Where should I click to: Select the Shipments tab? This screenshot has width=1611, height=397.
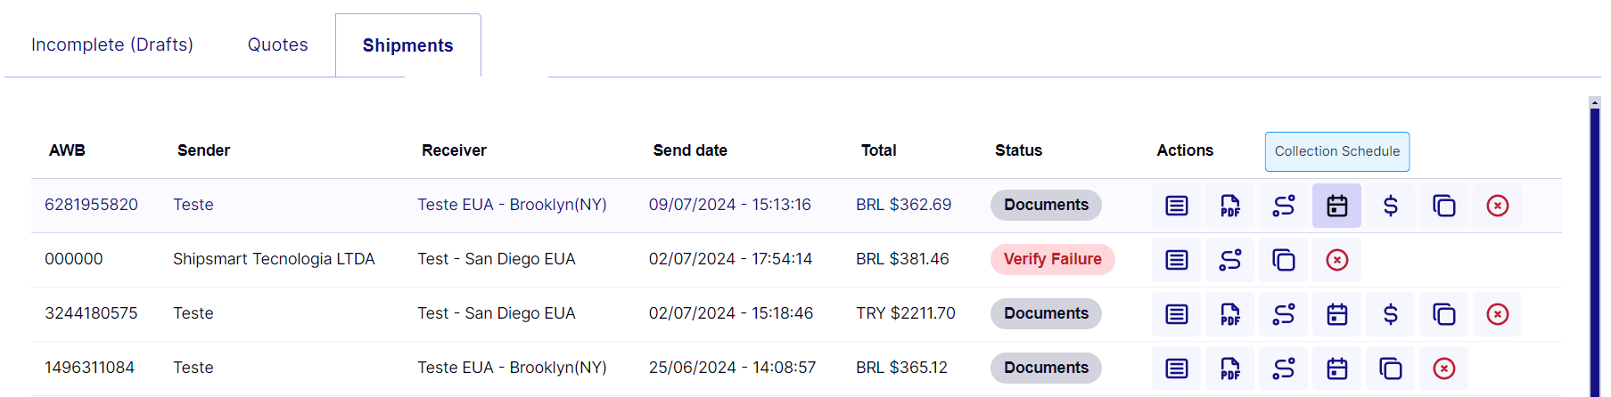(408, 45)
